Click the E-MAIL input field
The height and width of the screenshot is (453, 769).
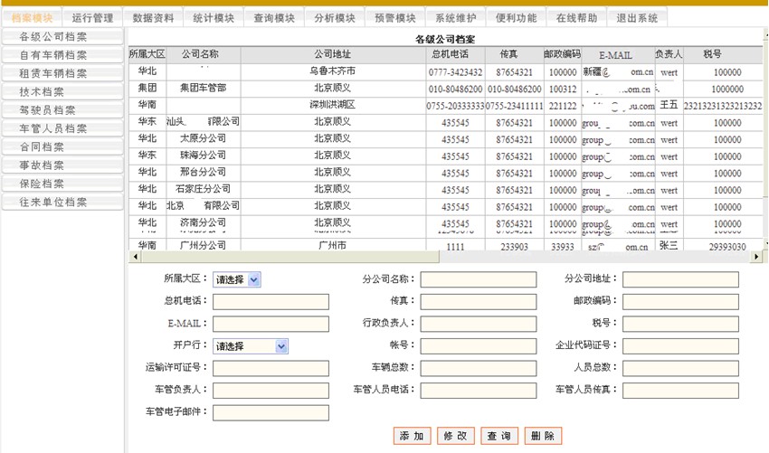[271, 324]
